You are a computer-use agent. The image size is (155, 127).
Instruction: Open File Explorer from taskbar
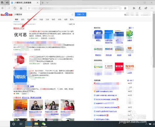click(36, 124)
